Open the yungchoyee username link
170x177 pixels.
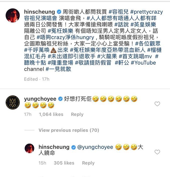tap(40, 99)
